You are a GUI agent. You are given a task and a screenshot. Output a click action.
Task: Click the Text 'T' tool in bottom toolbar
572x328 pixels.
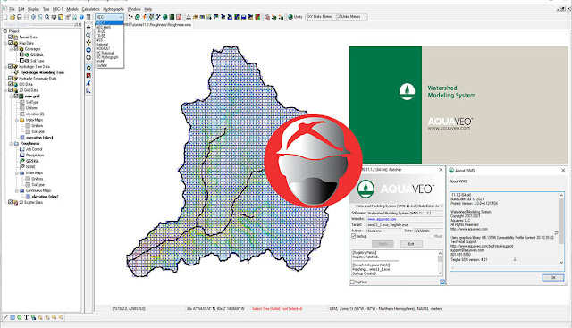[x=26, y=317]
